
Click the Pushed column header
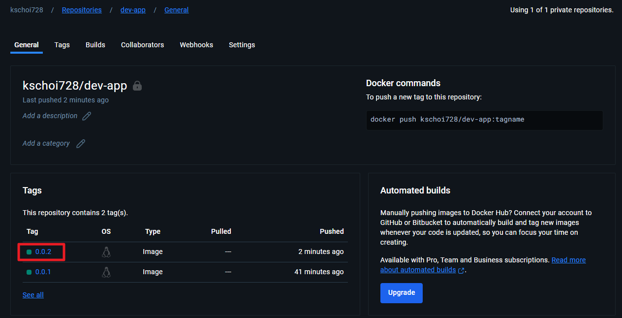(x=332, y=231)
